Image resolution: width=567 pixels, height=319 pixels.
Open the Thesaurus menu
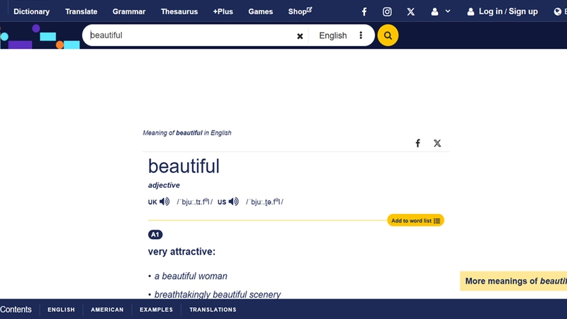click(x=179, y=11)
